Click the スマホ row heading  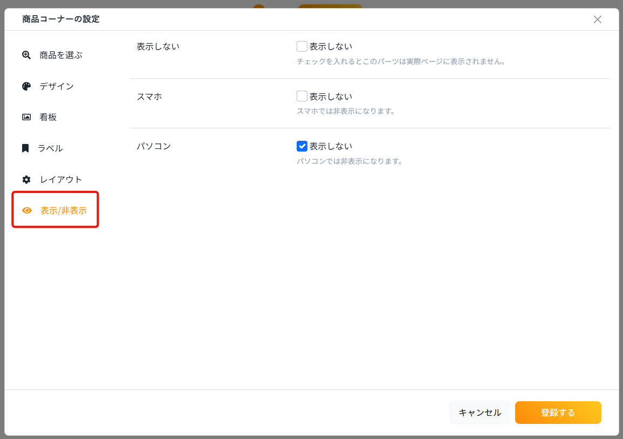tap(149, 97)
